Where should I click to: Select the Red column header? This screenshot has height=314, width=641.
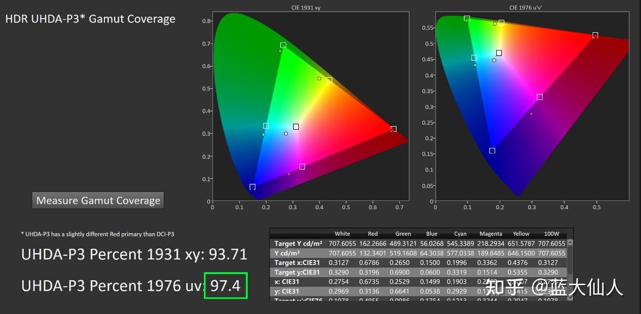click(x=372, y=234)
